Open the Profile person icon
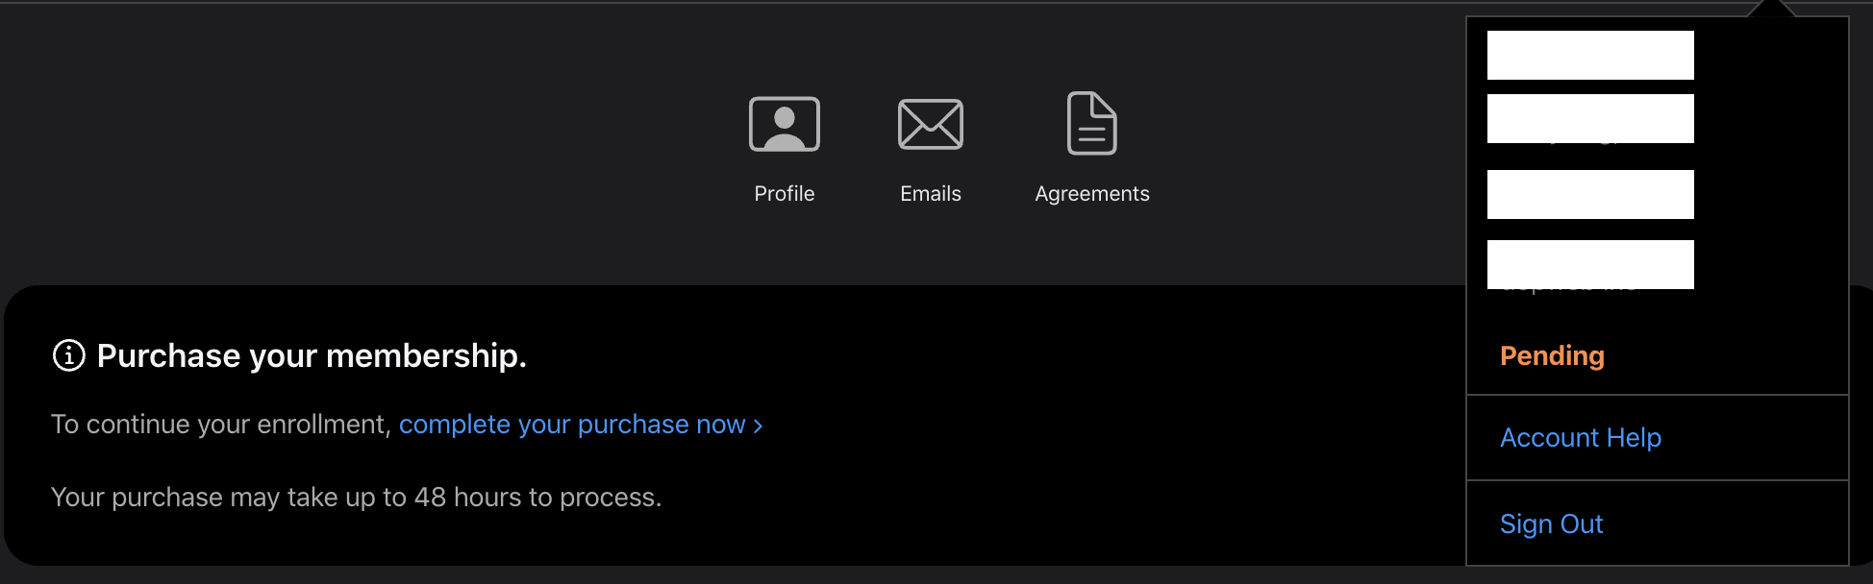This screenshot has width=1873, height=584. point(784,124)
